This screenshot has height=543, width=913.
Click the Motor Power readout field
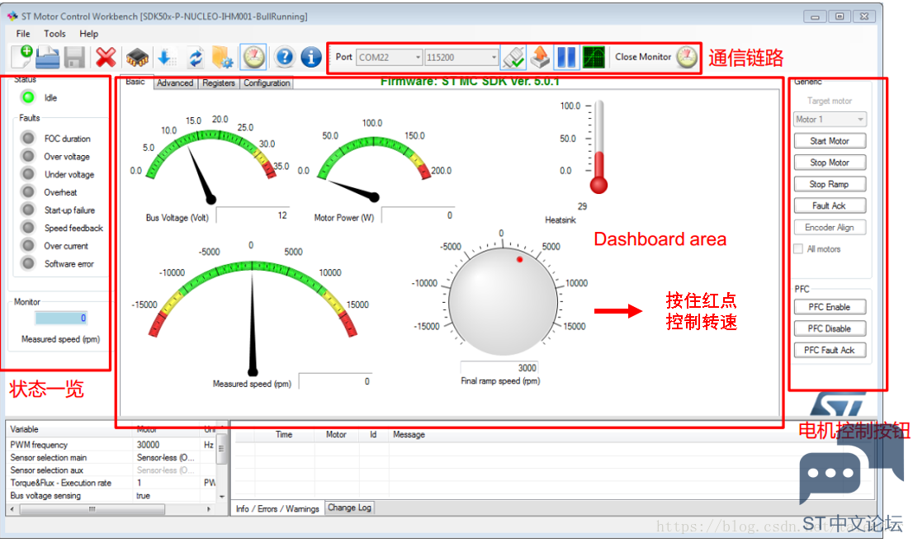pos(418,215)
